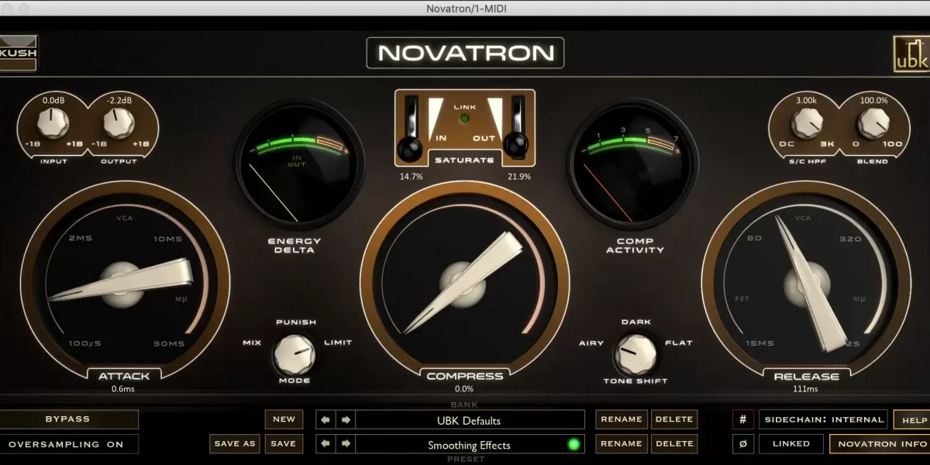Image resolution: width=930 pixels, height=465 pixels.
Task: Click the Blend knob
Action: point(873,122)
